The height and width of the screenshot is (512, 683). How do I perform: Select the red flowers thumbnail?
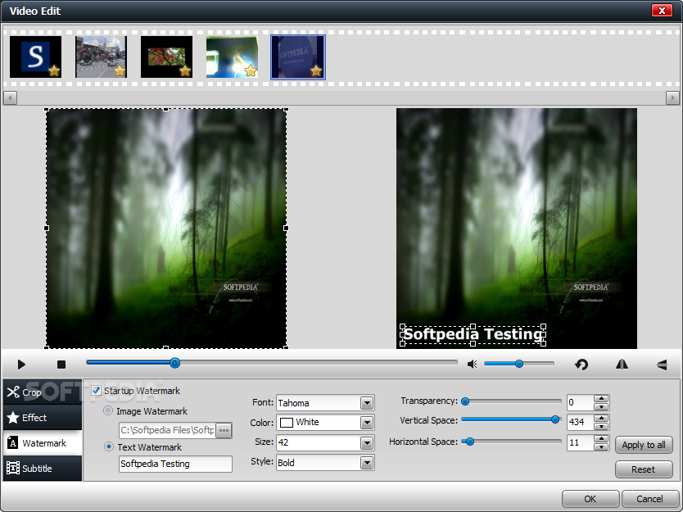[x=167, y=57]
